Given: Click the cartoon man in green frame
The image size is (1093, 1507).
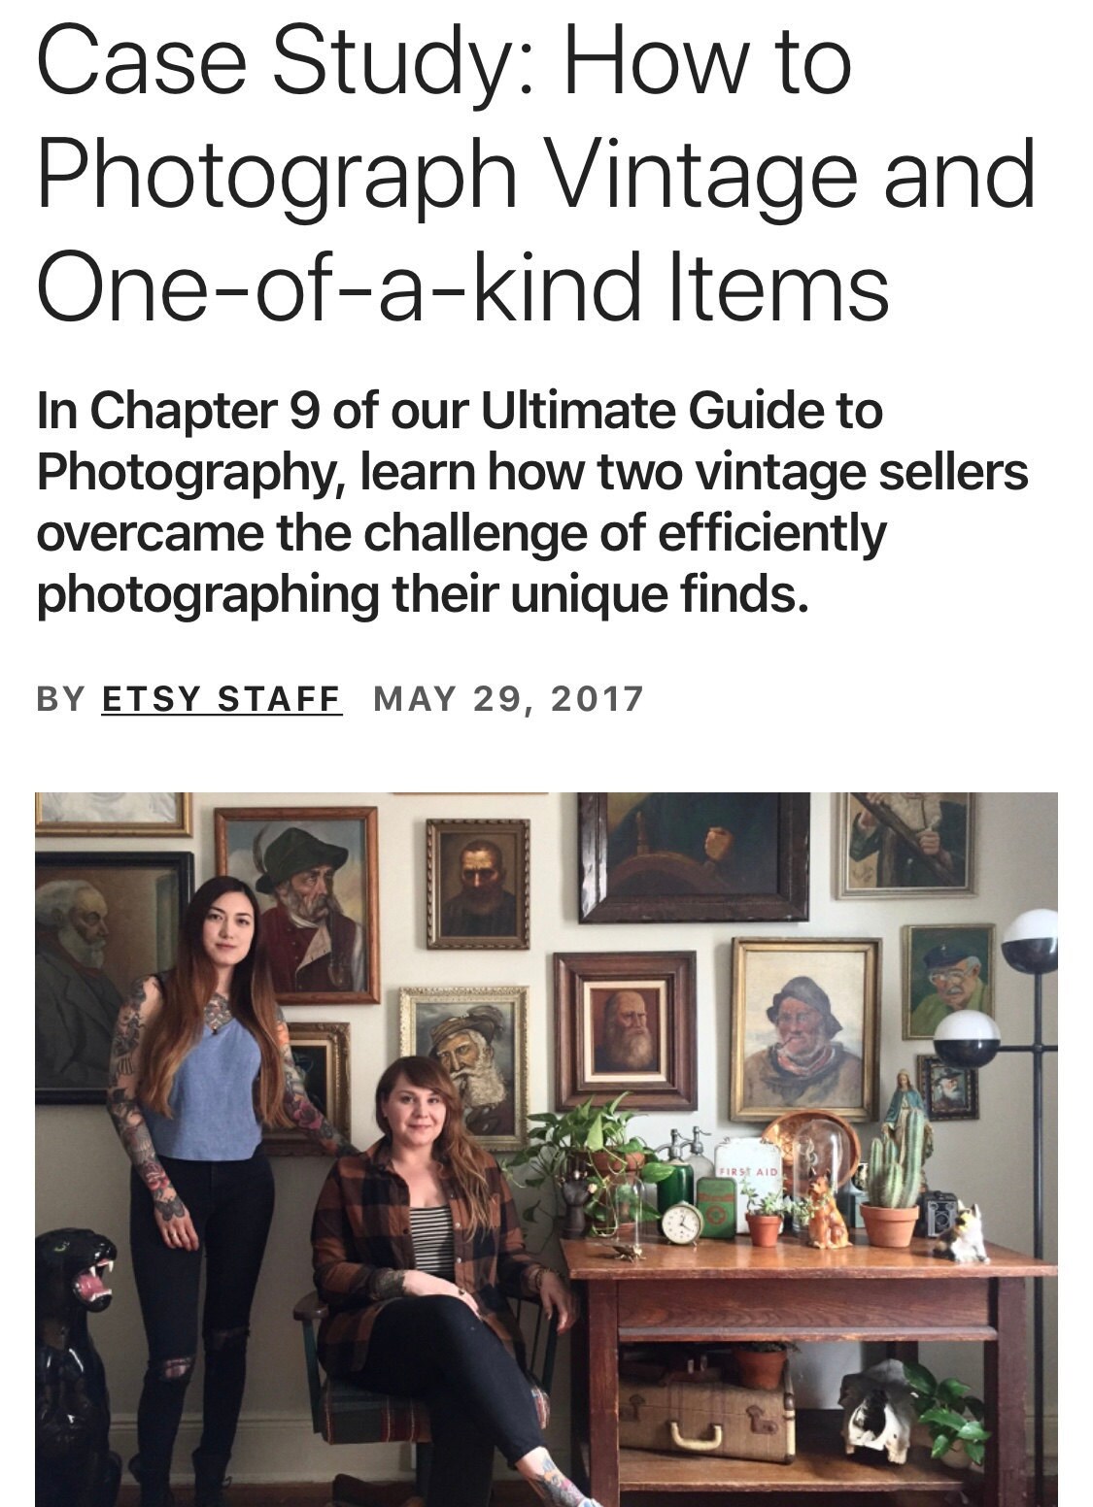Looking at the screenshot, I should click(947, 982).
